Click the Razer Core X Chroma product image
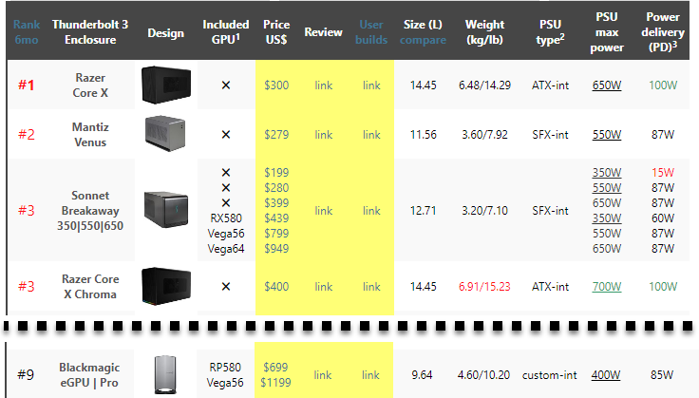 pyautogui.click(x=166, y=286)
